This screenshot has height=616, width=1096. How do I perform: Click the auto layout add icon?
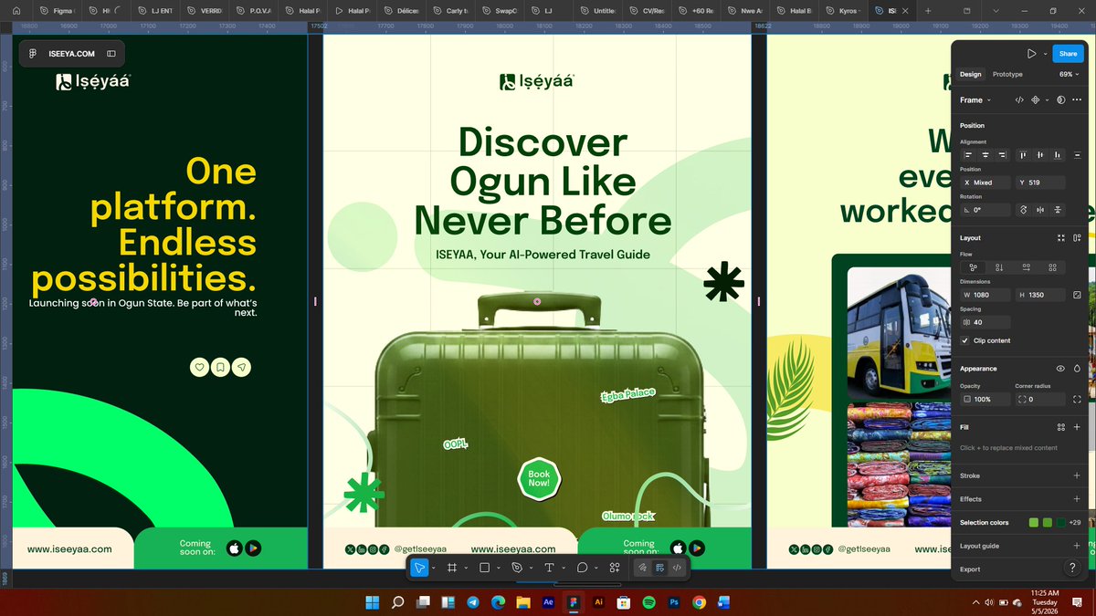pyautogui.click(x=1078, y=238)
